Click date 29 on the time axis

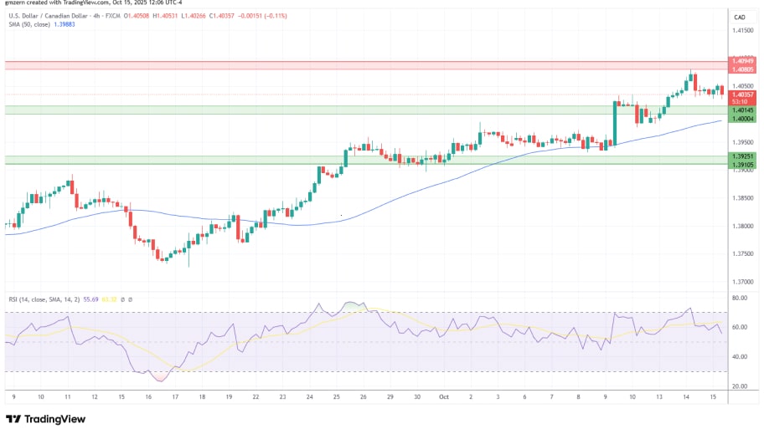point(390,397)
